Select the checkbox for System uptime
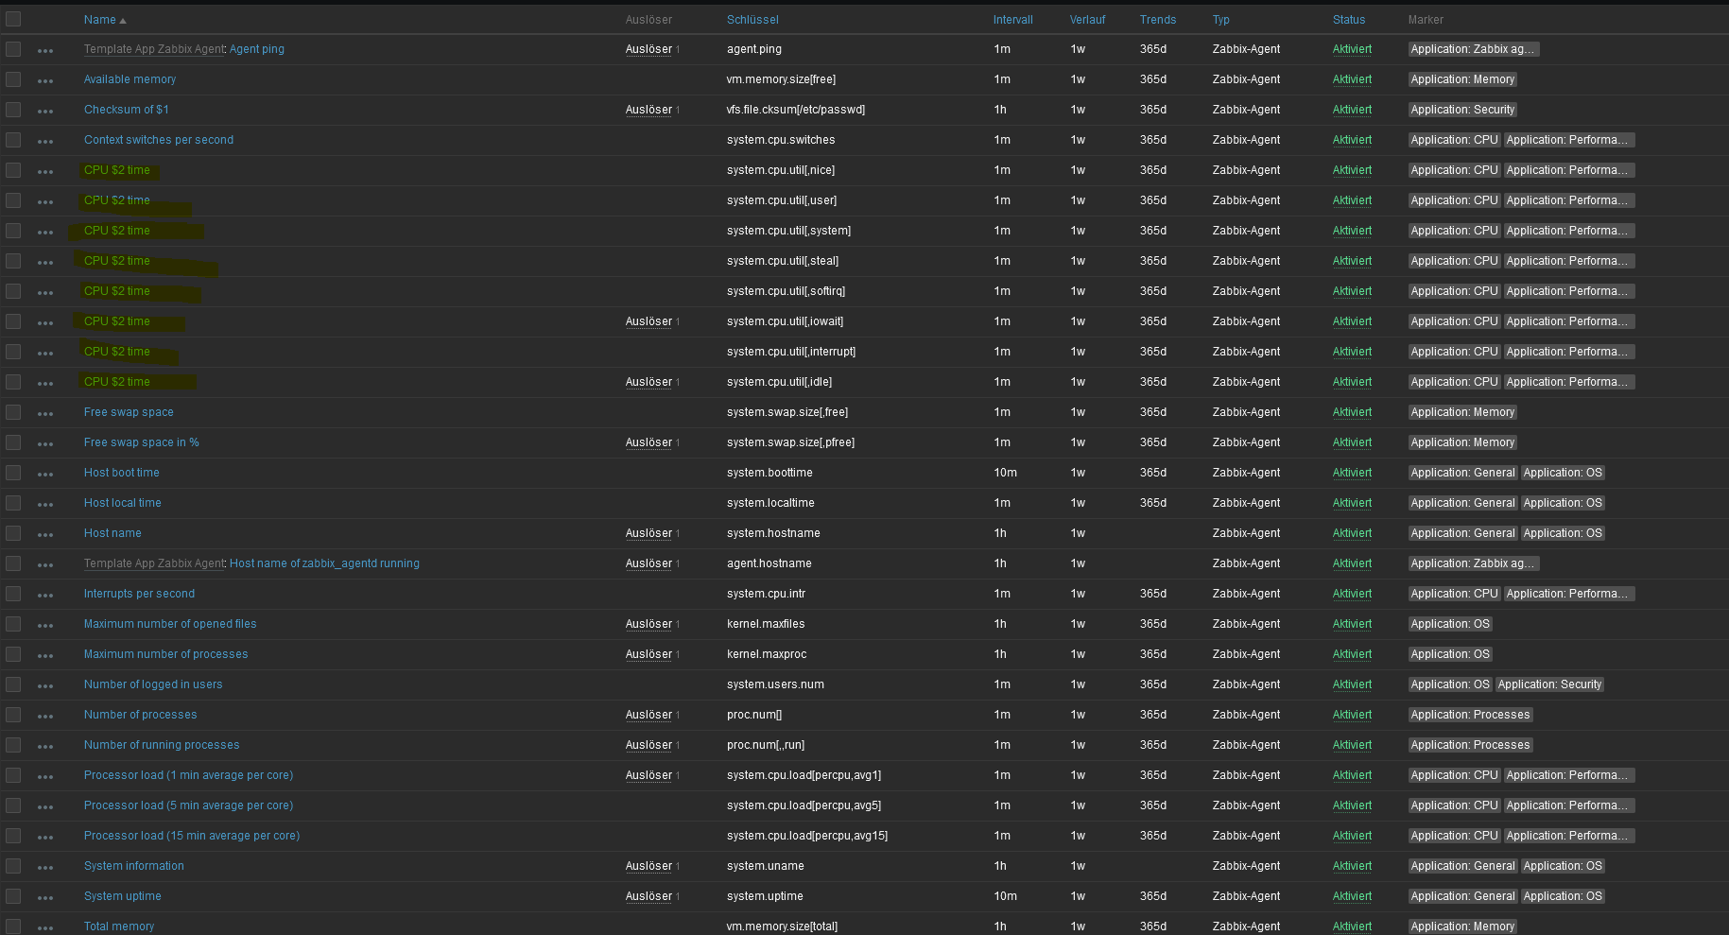The image size is (1729, 935). [x=13, y=896]
